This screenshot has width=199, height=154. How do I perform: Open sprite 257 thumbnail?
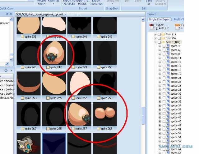point(79,83)
